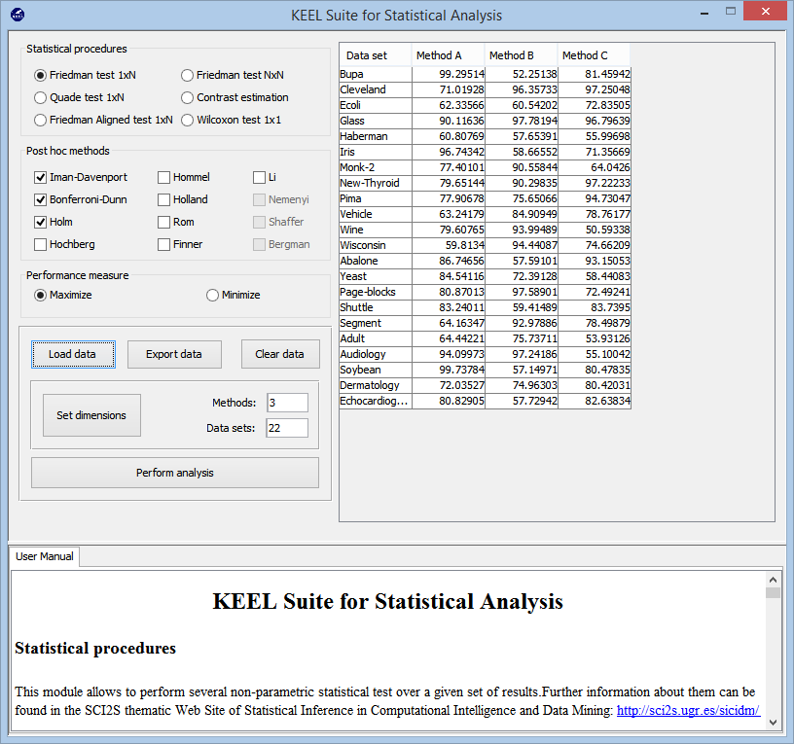This screenshot has width=794, height=744.
Task: Click the Audiology data set cell
Action: (376, 354)
